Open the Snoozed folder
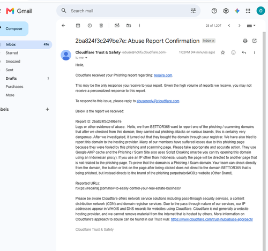 [x=13, y=62]
